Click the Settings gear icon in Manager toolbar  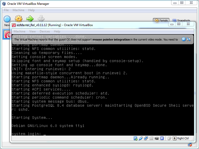pyautogui.click(x=19, y=19)
